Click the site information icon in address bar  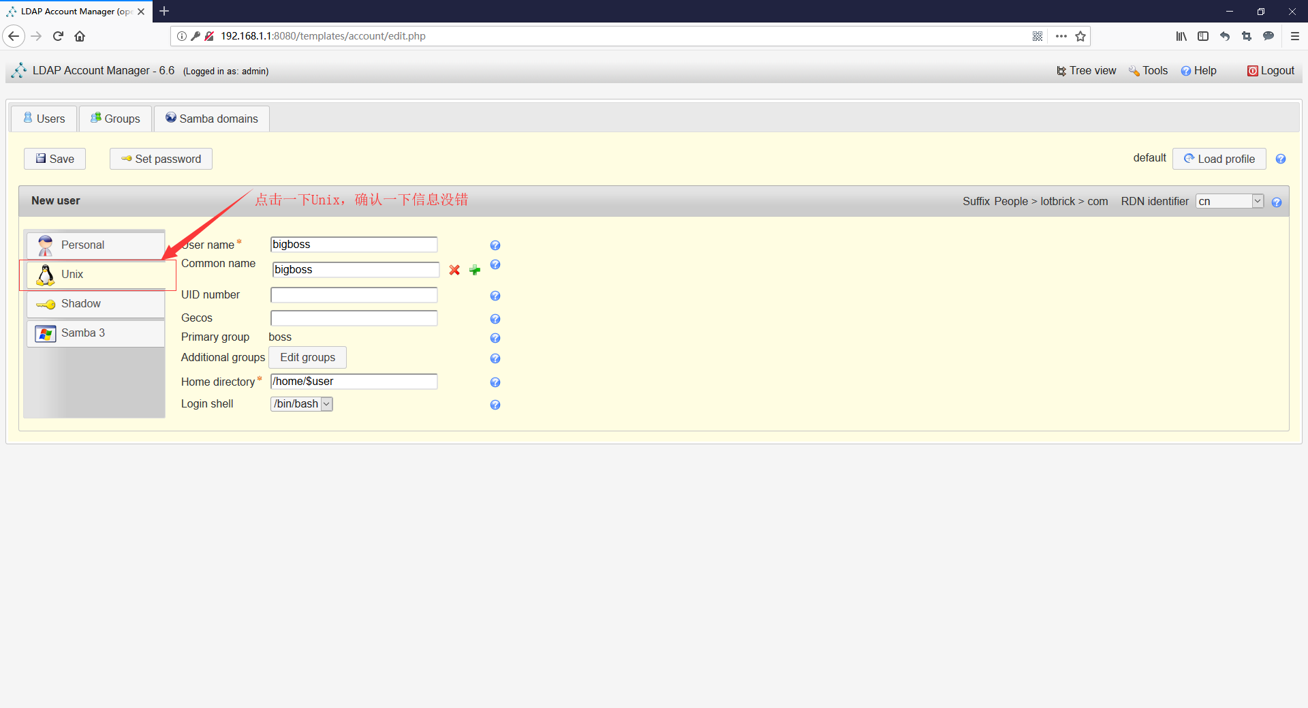coord(181,36)
